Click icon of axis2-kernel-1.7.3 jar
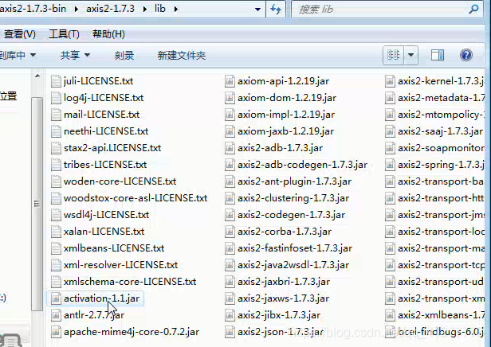The height and width of the screenshot is (347, 491). click(x=390, y=81)
